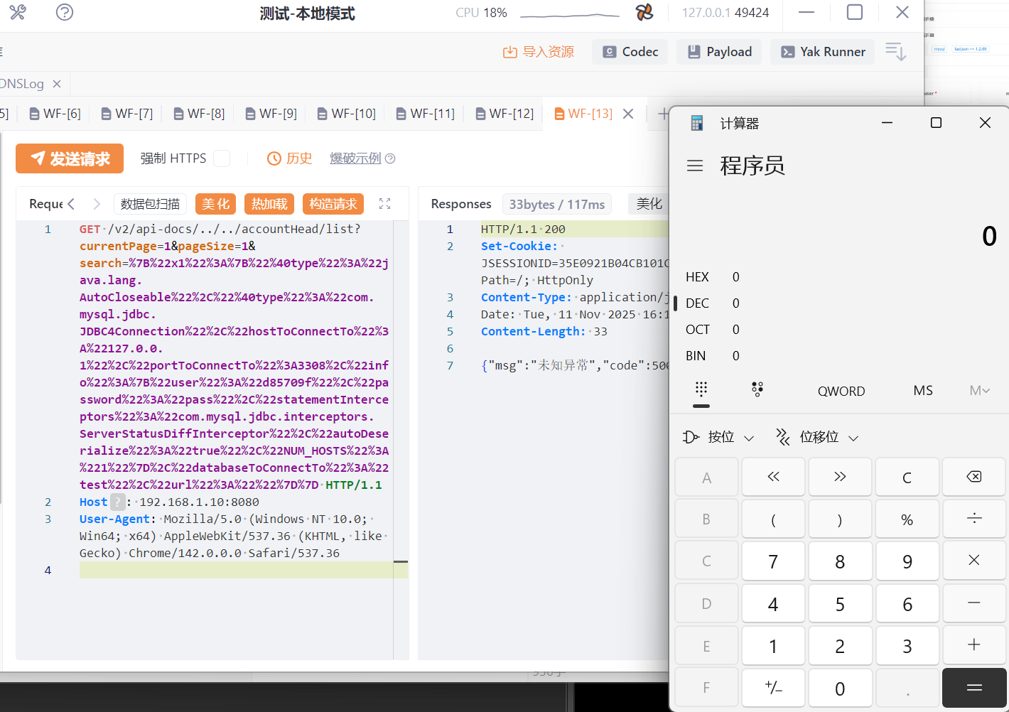Switch to the WF-[6] tab
This screenshot has width=1009, height=712.
click(x=55, y=114)
